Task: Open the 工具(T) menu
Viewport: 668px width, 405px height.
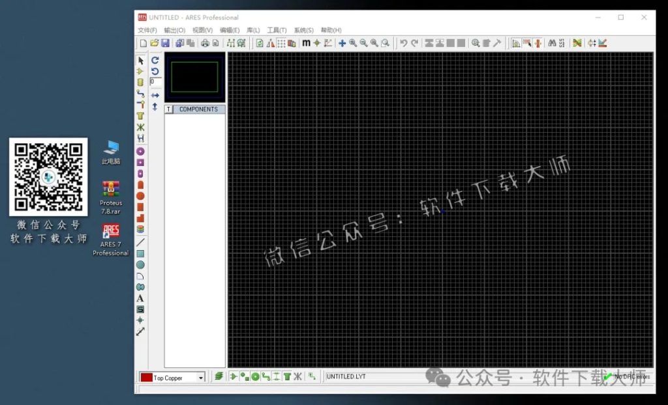Action: pos(276,29)
